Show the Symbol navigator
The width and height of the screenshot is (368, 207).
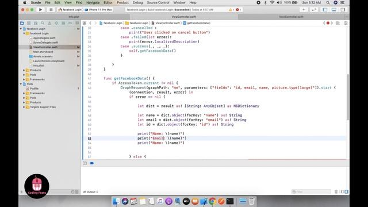(x=36, y=23)
